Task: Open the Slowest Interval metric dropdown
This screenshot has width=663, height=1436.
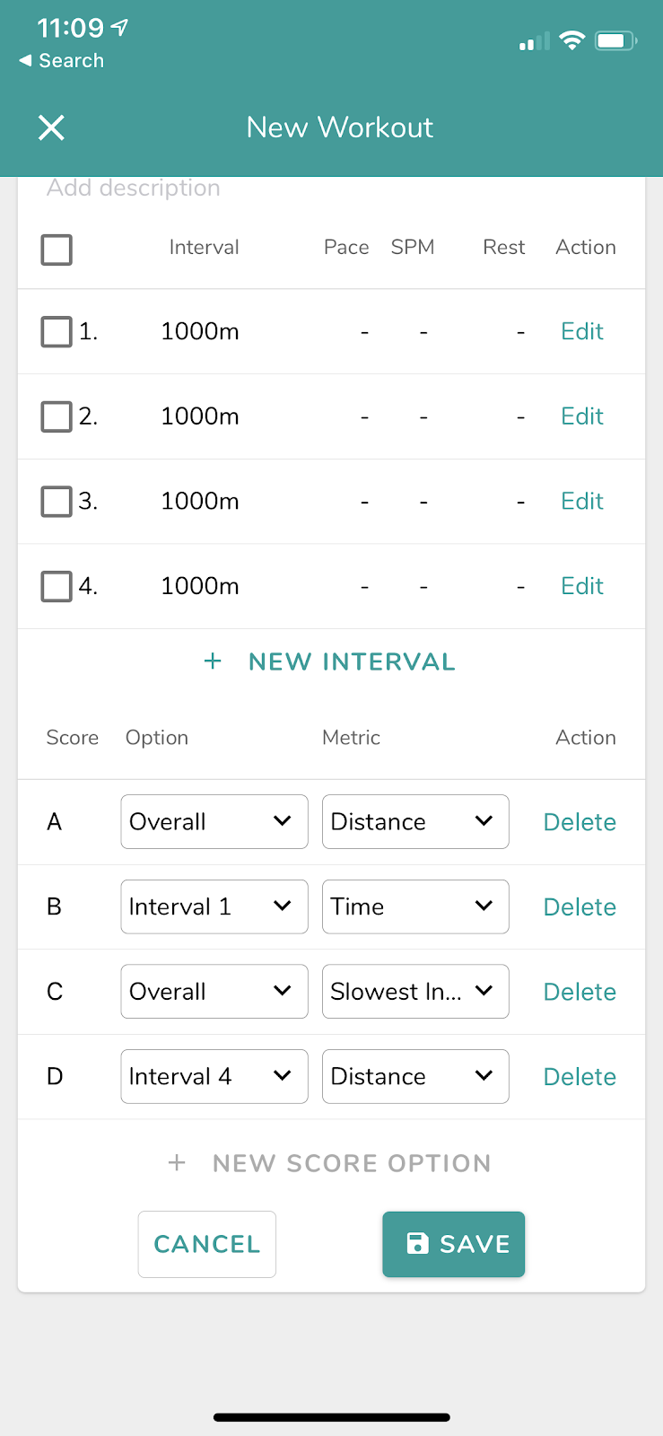Action: point(415,992)
